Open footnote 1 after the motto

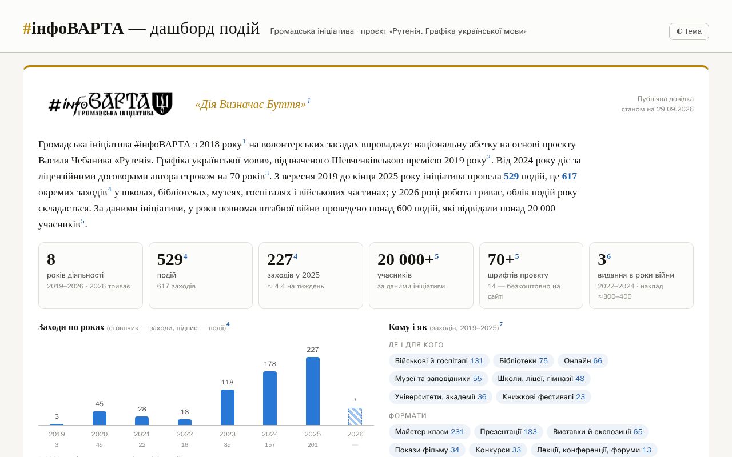[309, 101]
